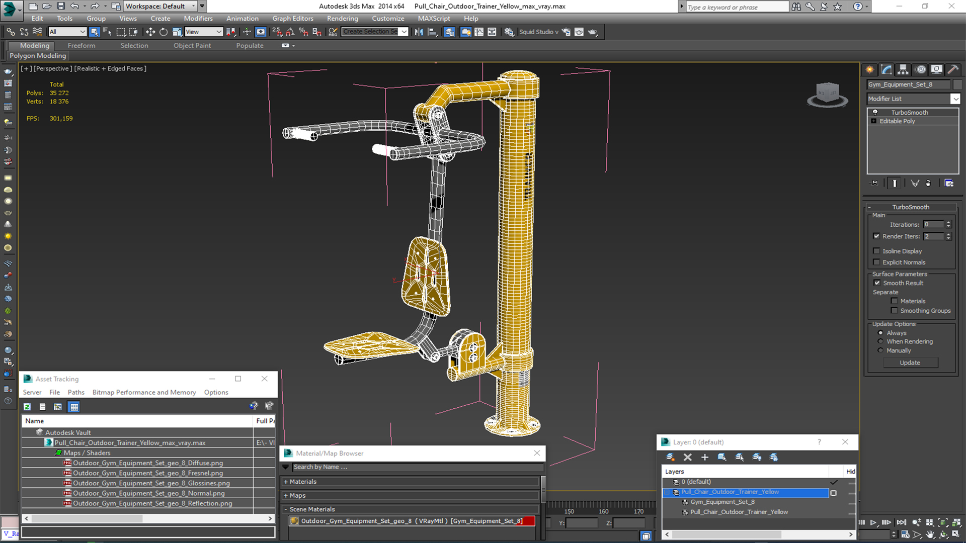Click the TurboSmooth Update button

coord(910,363)
